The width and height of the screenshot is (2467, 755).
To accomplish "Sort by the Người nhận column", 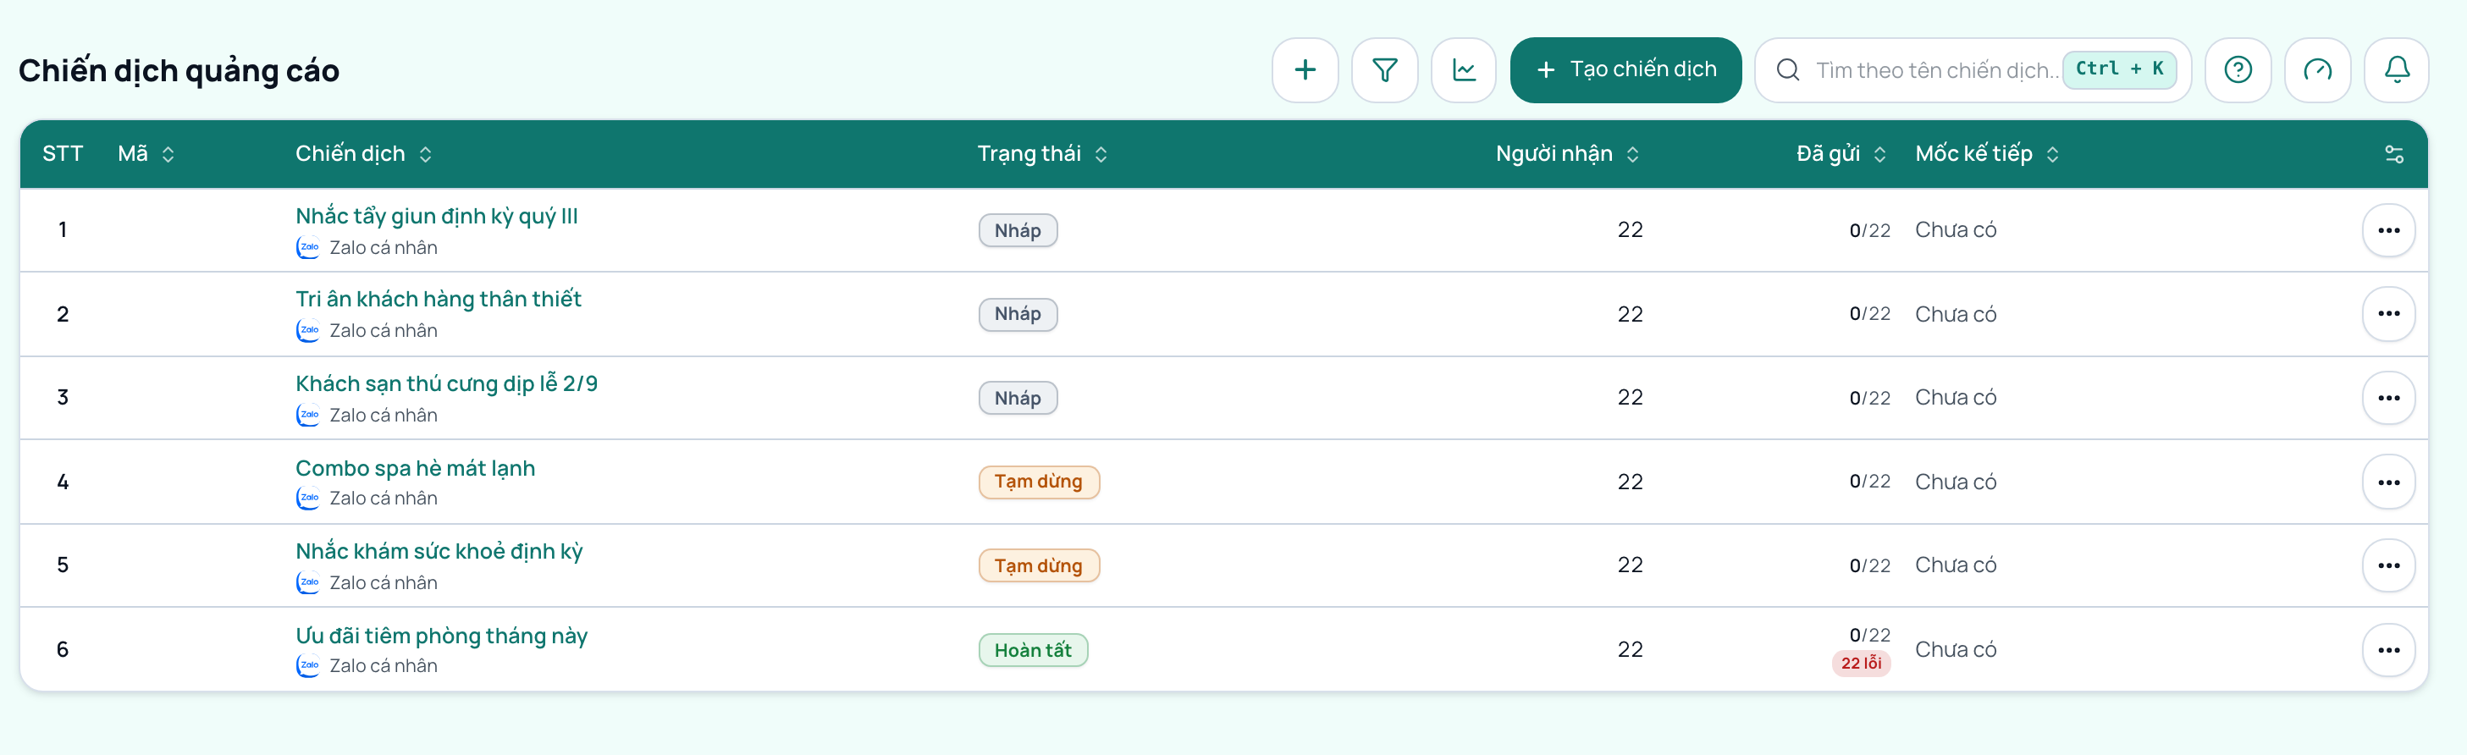I will [1567, 154].
